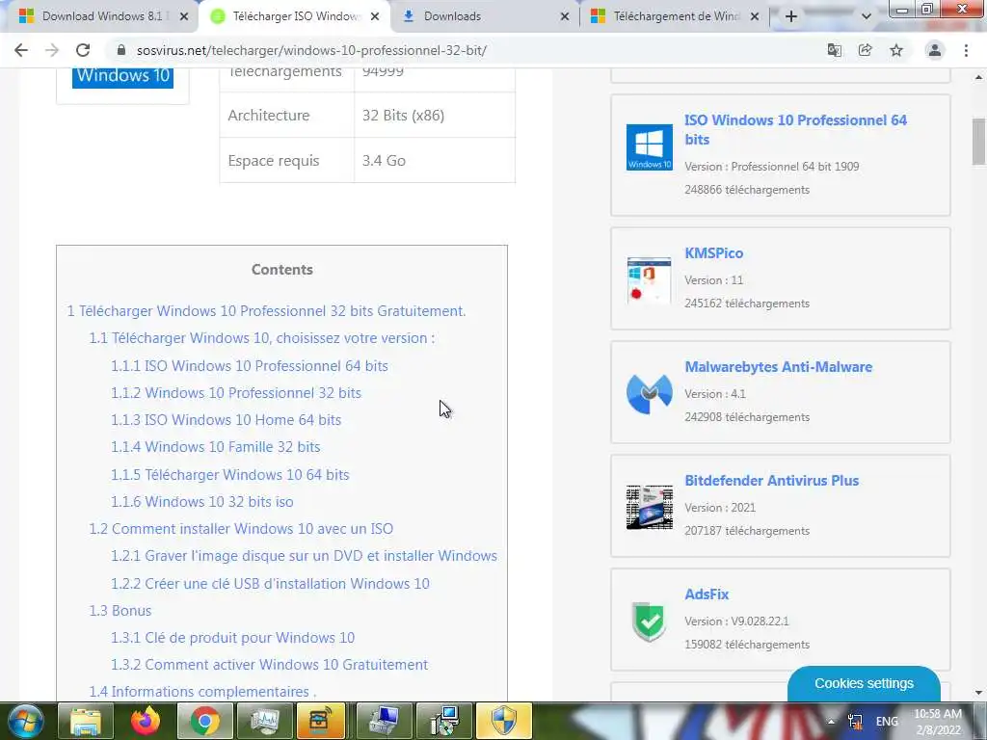
Task: Bookmark this page with the star
Action: click(896, 50)
